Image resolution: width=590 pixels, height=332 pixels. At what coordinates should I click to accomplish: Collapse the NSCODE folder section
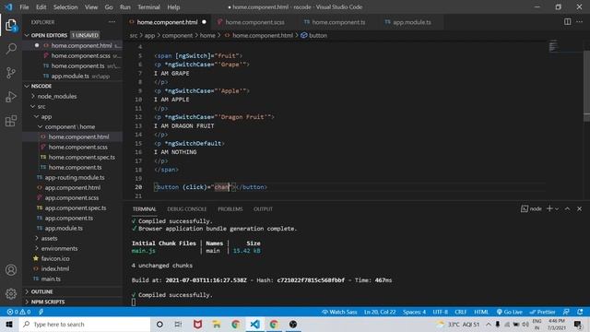point(27,86)
